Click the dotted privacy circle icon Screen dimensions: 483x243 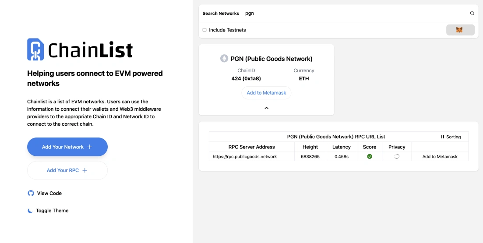point(397,156)
